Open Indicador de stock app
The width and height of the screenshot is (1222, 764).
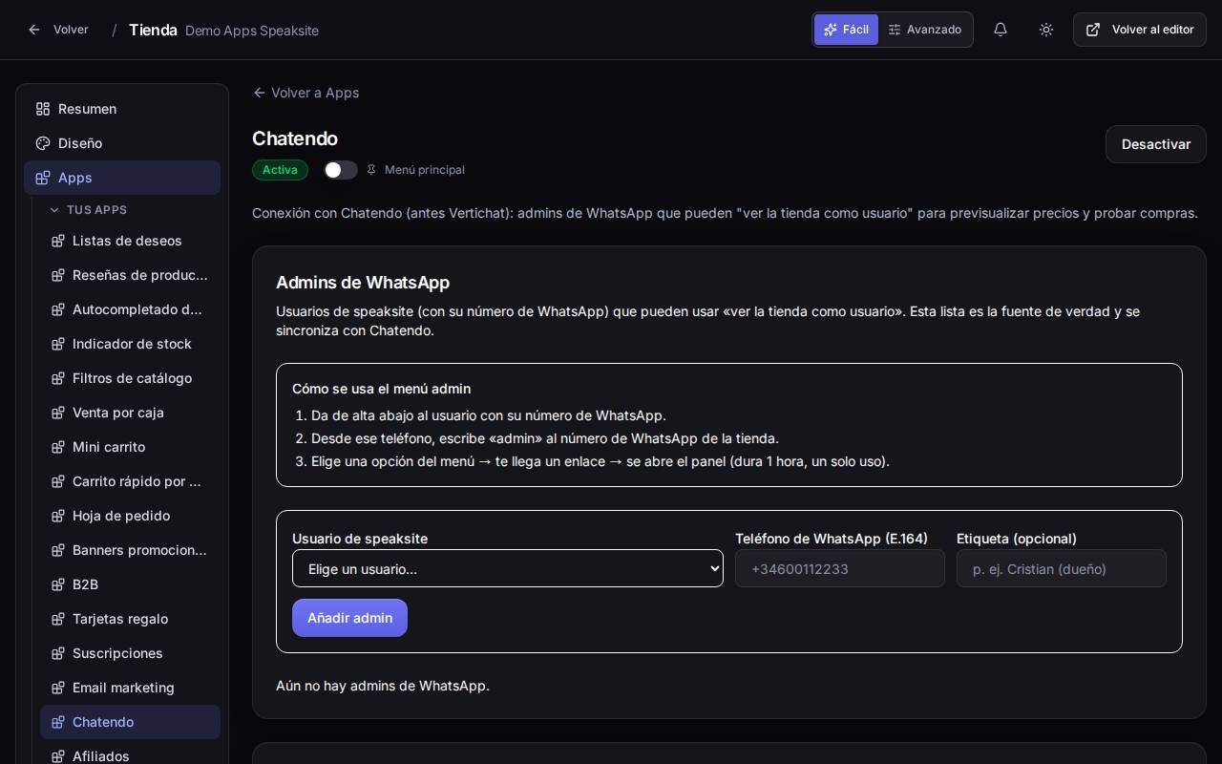130,344
